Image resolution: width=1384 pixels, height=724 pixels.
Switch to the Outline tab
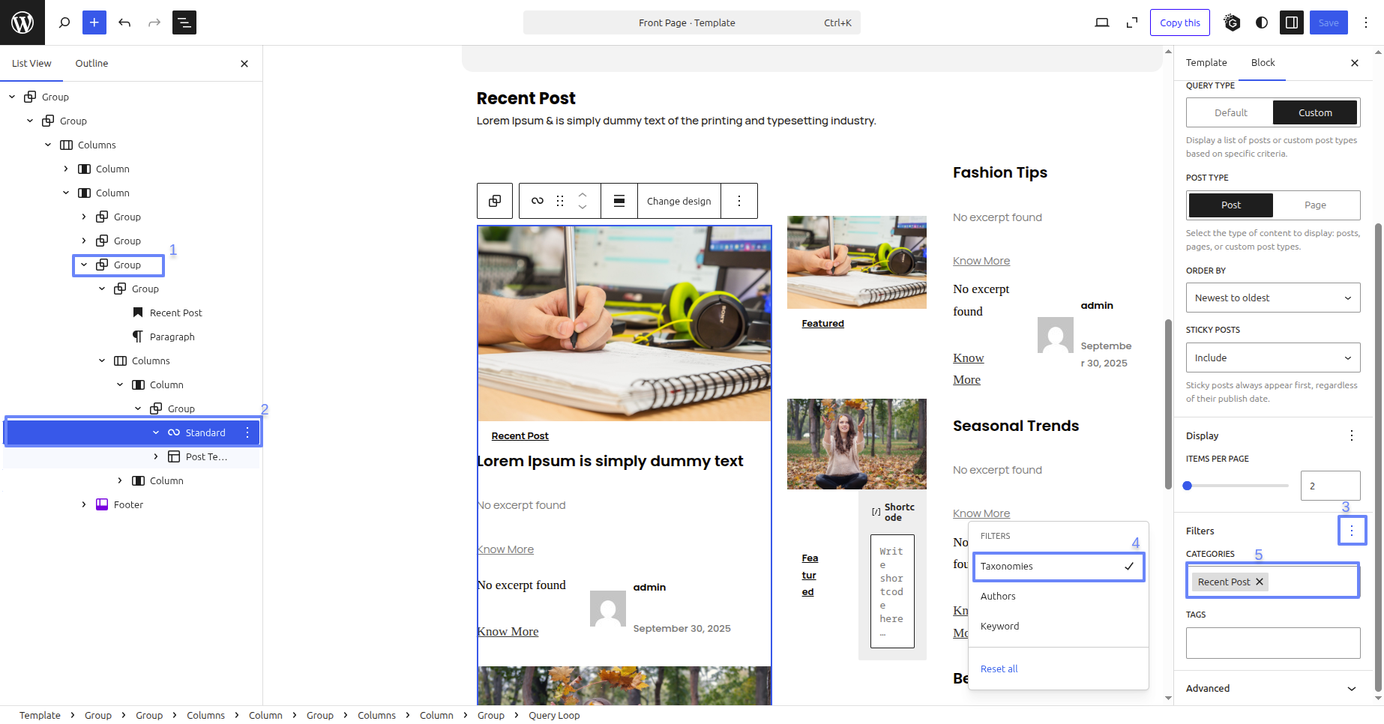(x=91, y=63)
